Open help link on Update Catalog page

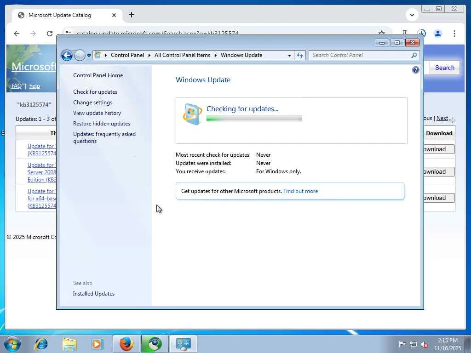tap(34, 86)
